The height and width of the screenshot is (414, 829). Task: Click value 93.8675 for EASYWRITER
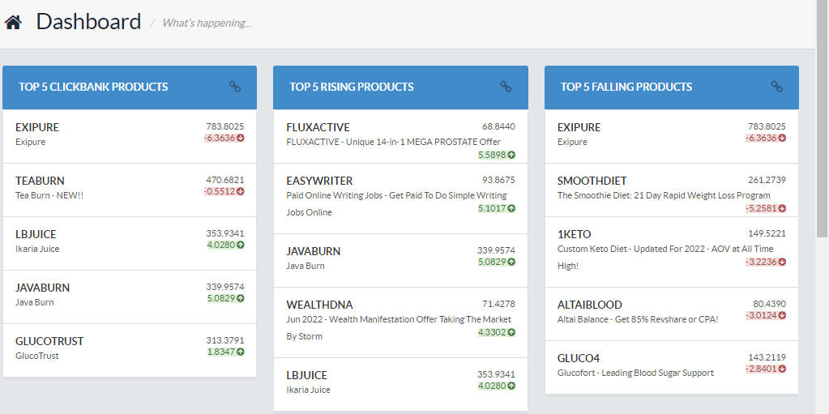click(x=498, y=181)
